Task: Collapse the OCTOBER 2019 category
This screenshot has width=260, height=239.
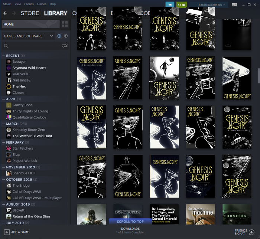Action: [x=3, y=180]
